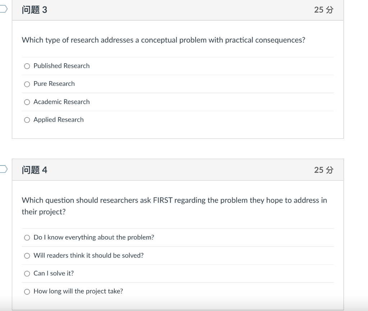Image resolution: width=368 pixels, height=311 pixels.
Task: Flag question 4 with the bookmark icon
Action: pos(4,169)
